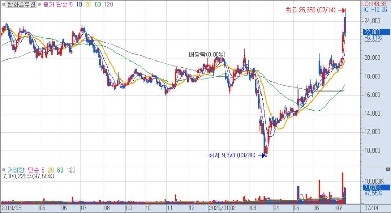The image size is (391, 213).
Task: Click the LC:143.33 indicator value
Action: click(x=374, y=4)
